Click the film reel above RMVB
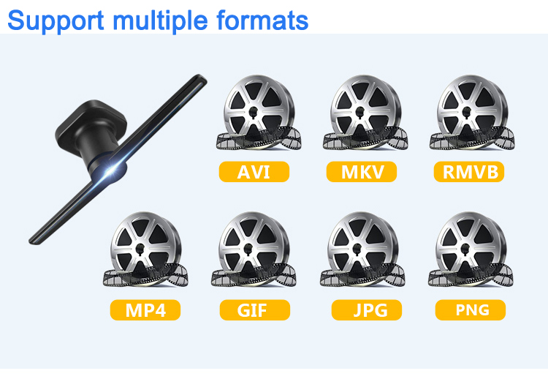Screen dimensions: 548x379 coord(472,113)
